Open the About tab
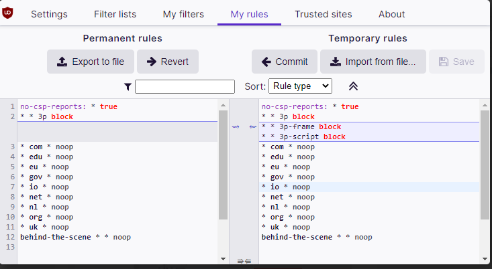Screen dimensions: 492x269 391,13
